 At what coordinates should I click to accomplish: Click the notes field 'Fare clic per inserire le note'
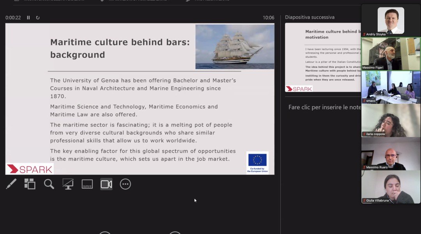(324, 107)
